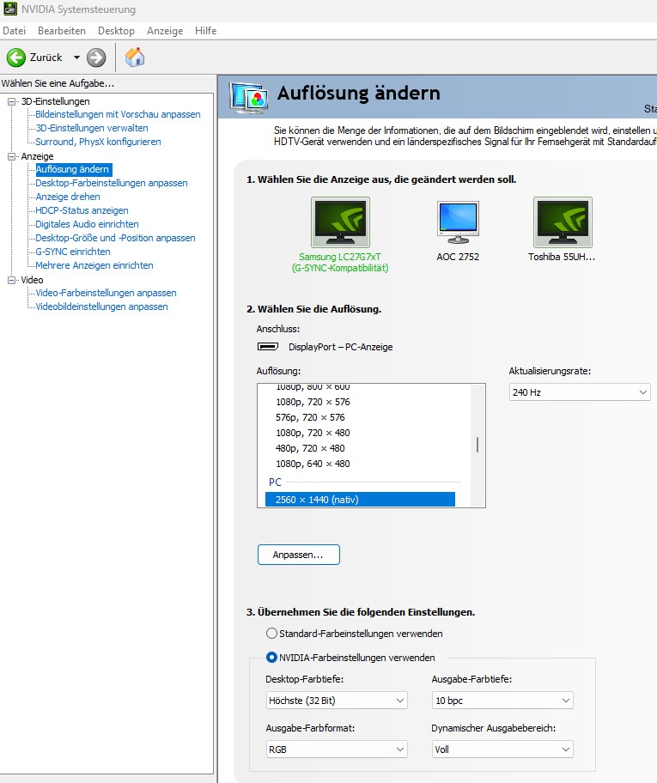Select the Samsung LC27G7xT monitor icon
This screenshot has width=657, height=783.
tap(340, 222)
